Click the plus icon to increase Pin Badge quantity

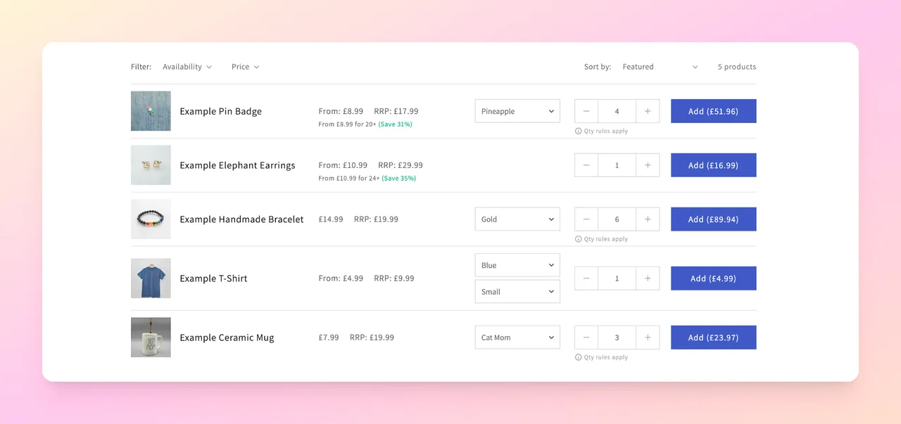648,111
